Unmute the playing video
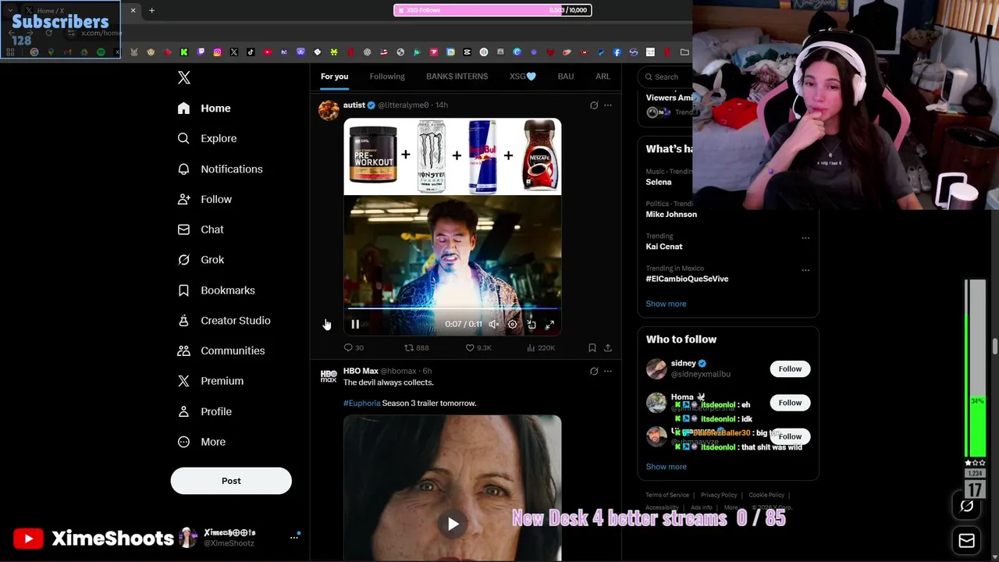Viewport: 999px width, 562px height. pyautogui.click(x=494, y=324)
